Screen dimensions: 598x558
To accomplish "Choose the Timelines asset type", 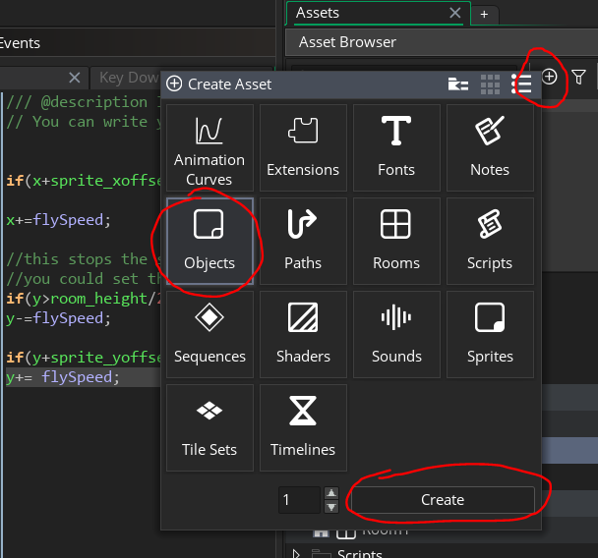I will (x=303, y=427).
